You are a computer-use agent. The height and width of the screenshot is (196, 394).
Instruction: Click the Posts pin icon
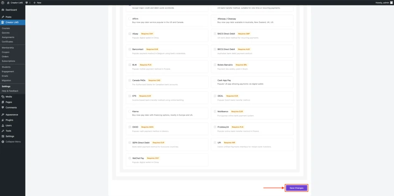coord(3,17)
